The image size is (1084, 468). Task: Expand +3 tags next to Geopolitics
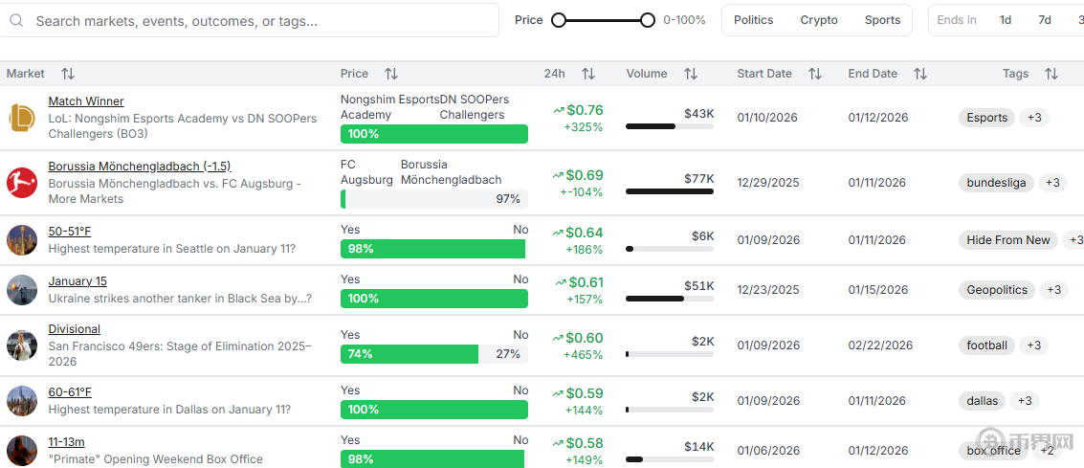(x=1053, y=290)
